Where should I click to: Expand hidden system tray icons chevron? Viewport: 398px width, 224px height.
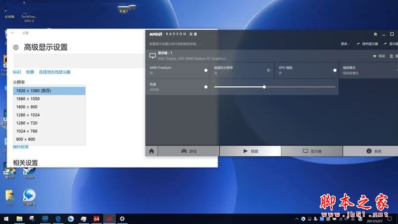297,219
